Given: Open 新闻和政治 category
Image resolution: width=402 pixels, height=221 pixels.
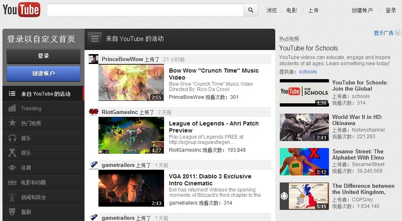Looking at the screenshot, I should (x=43, y=197).
